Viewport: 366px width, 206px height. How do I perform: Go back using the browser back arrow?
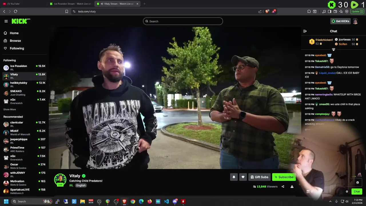4,11
